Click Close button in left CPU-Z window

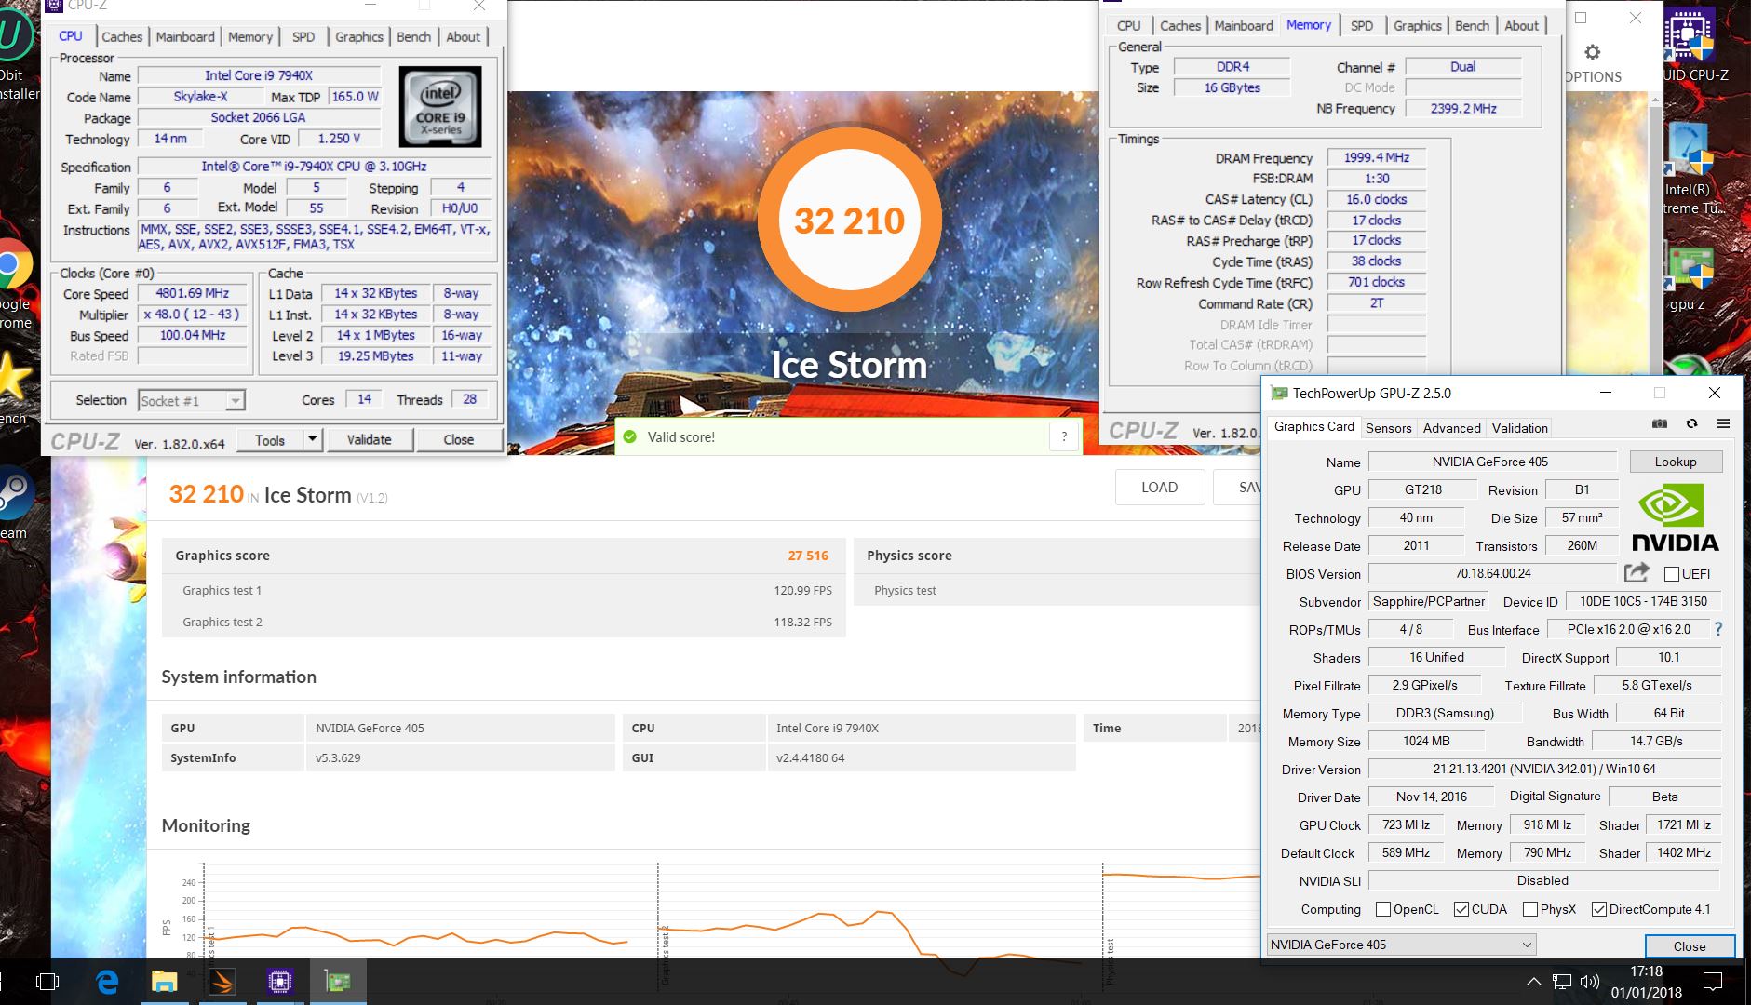coord(459,439)
